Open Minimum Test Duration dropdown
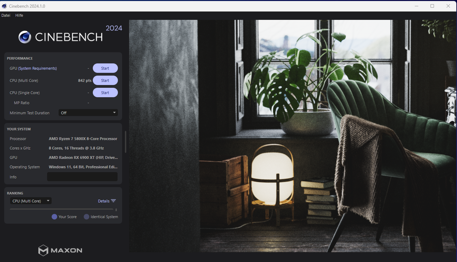The width and height of the screenshot is (457, 262). [x=88, y=113]
